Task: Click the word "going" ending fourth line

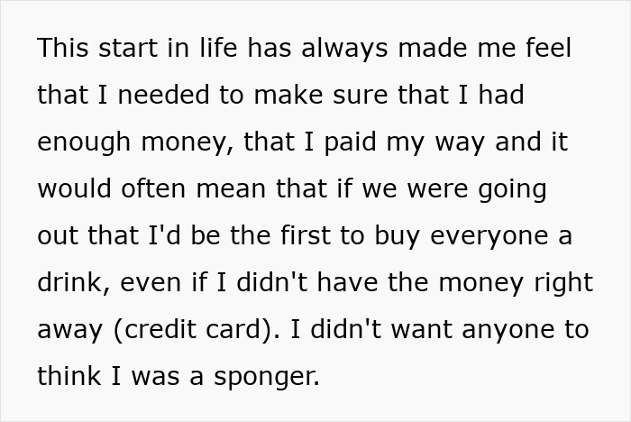Action: (512, 190)
